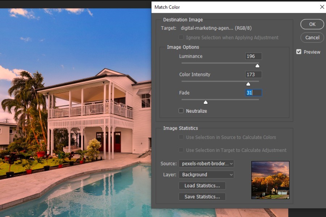The height and width of the screenshot is (217, 326).
Task: Open the Layer dropdown showing Background
Action: tap(206, 175)
